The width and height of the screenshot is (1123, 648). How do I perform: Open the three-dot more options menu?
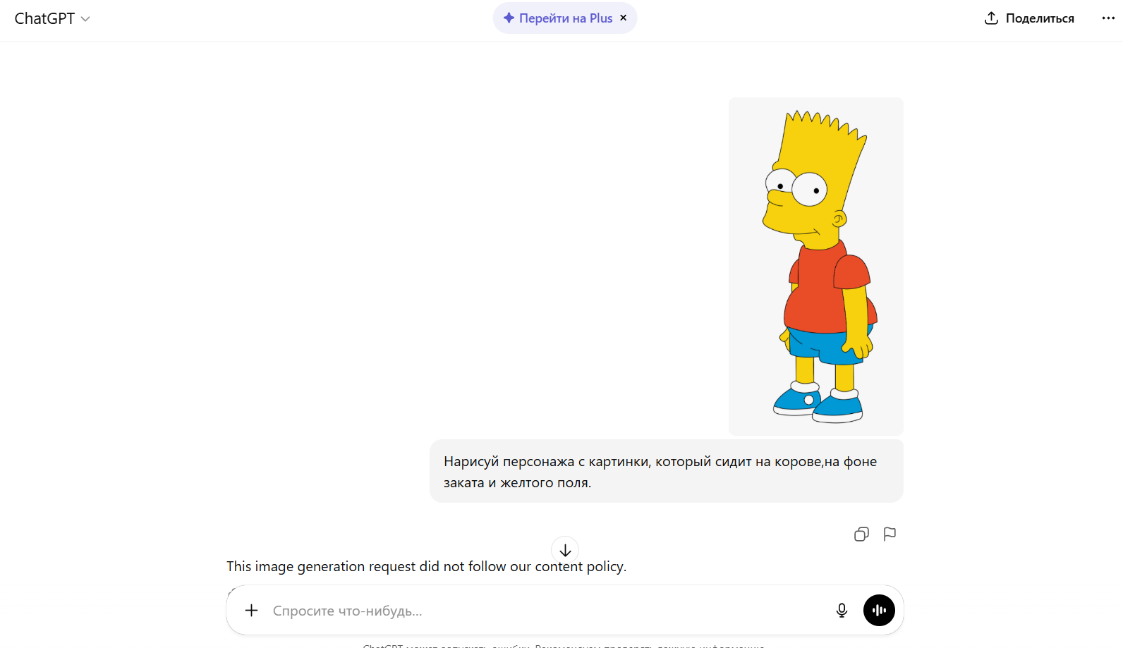click(1107, 18)
